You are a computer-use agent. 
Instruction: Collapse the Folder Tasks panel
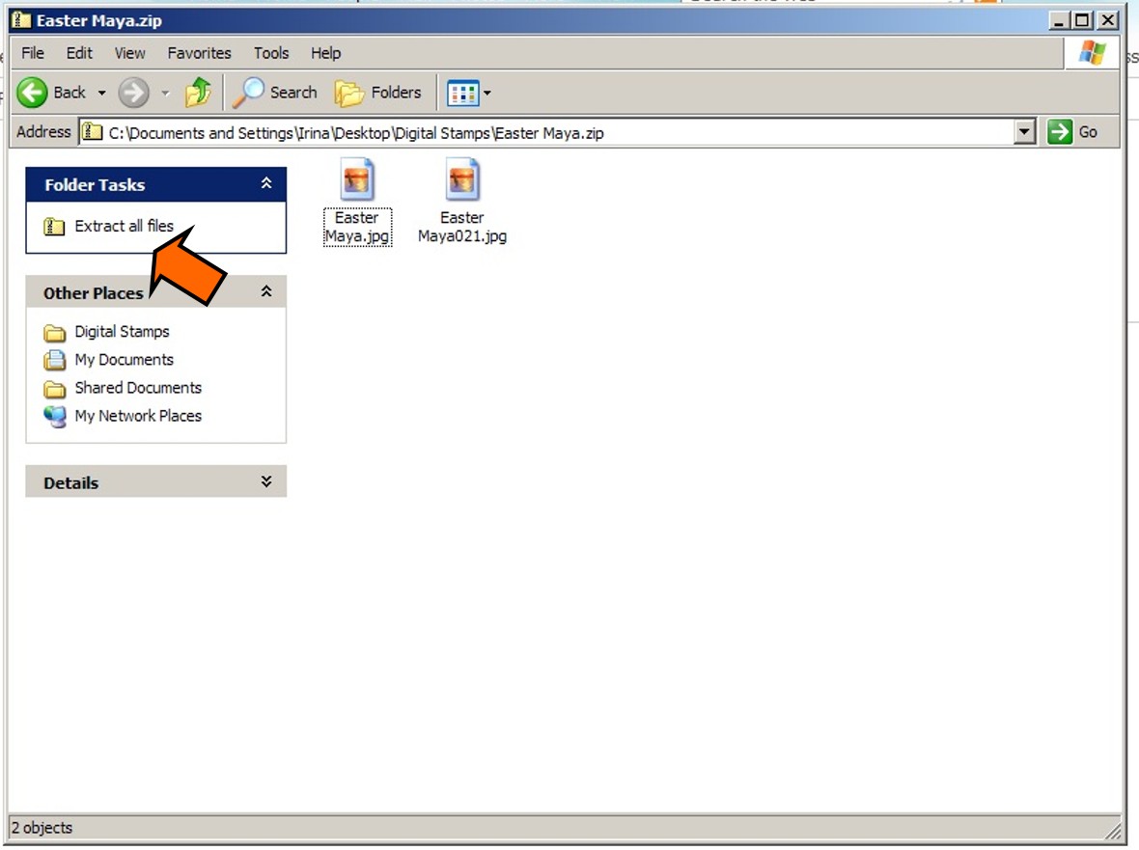click(x=266, y=183)
